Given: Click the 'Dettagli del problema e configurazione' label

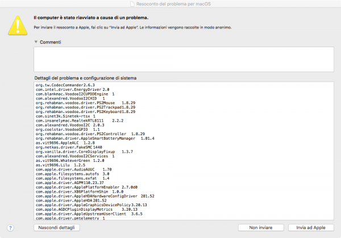Looking at the screenshot, I should point(85,78).
